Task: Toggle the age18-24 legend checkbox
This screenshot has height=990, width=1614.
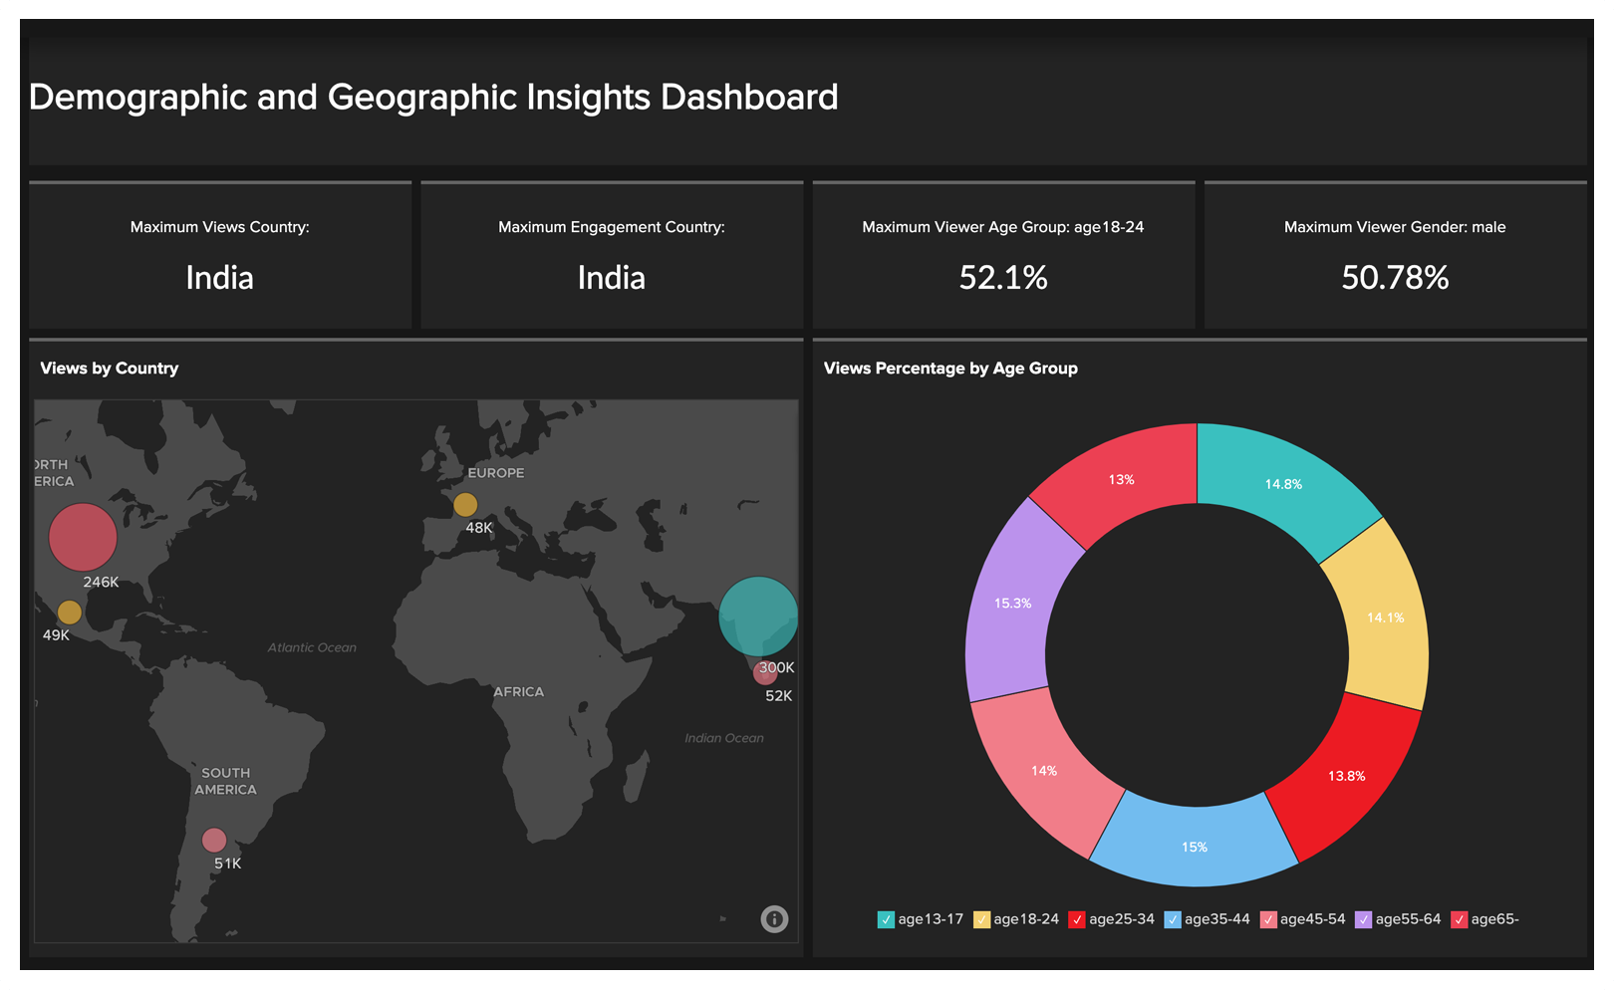Action: pyautogui.click(x=981, y=919)
